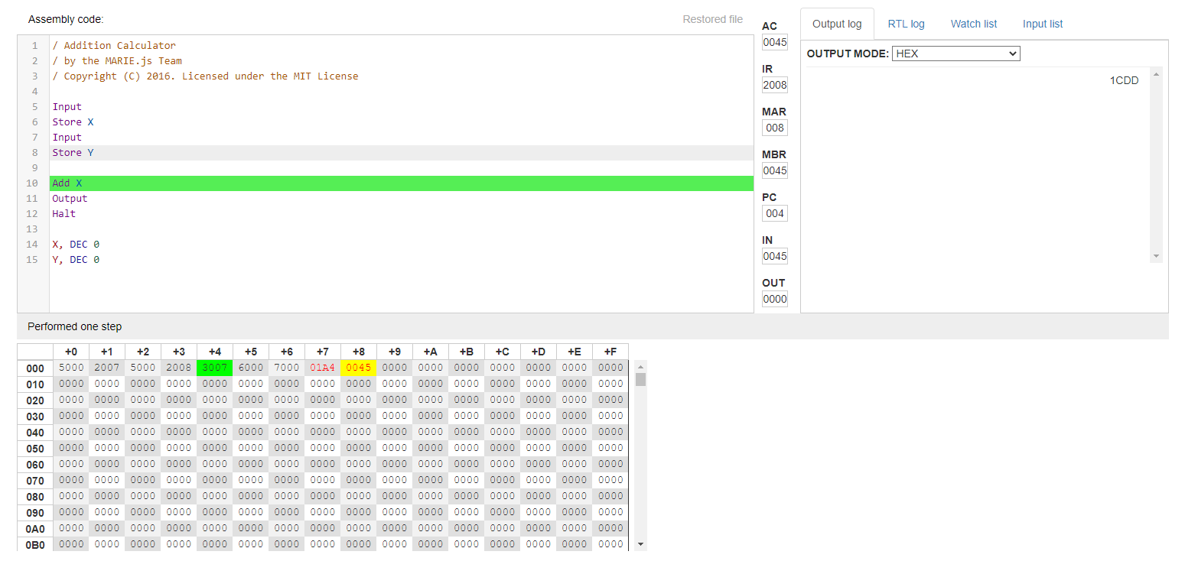
Task: Click the IN register value 0045
Action: point(775,256)
